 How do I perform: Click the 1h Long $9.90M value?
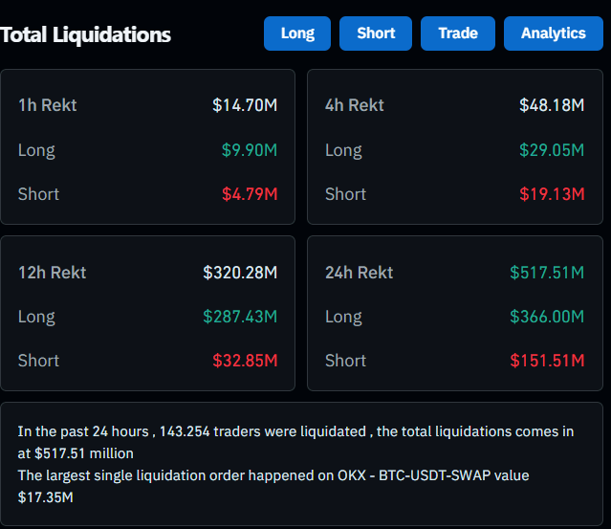pos(249,150)
